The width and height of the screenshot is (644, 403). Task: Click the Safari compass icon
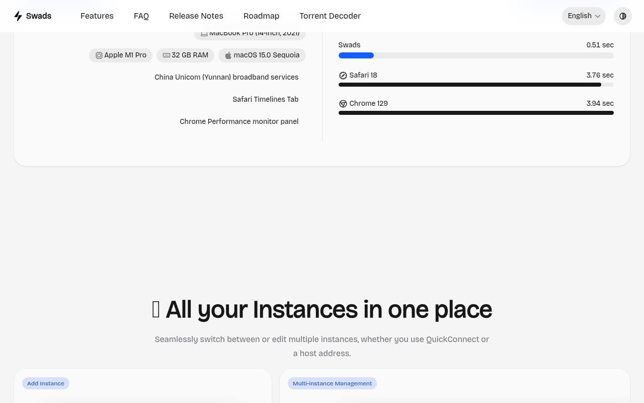(x=343, y=76)
